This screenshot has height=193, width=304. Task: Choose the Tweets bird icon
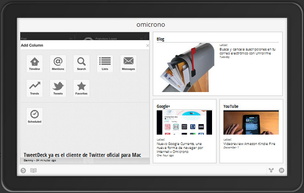coord(58,88)
